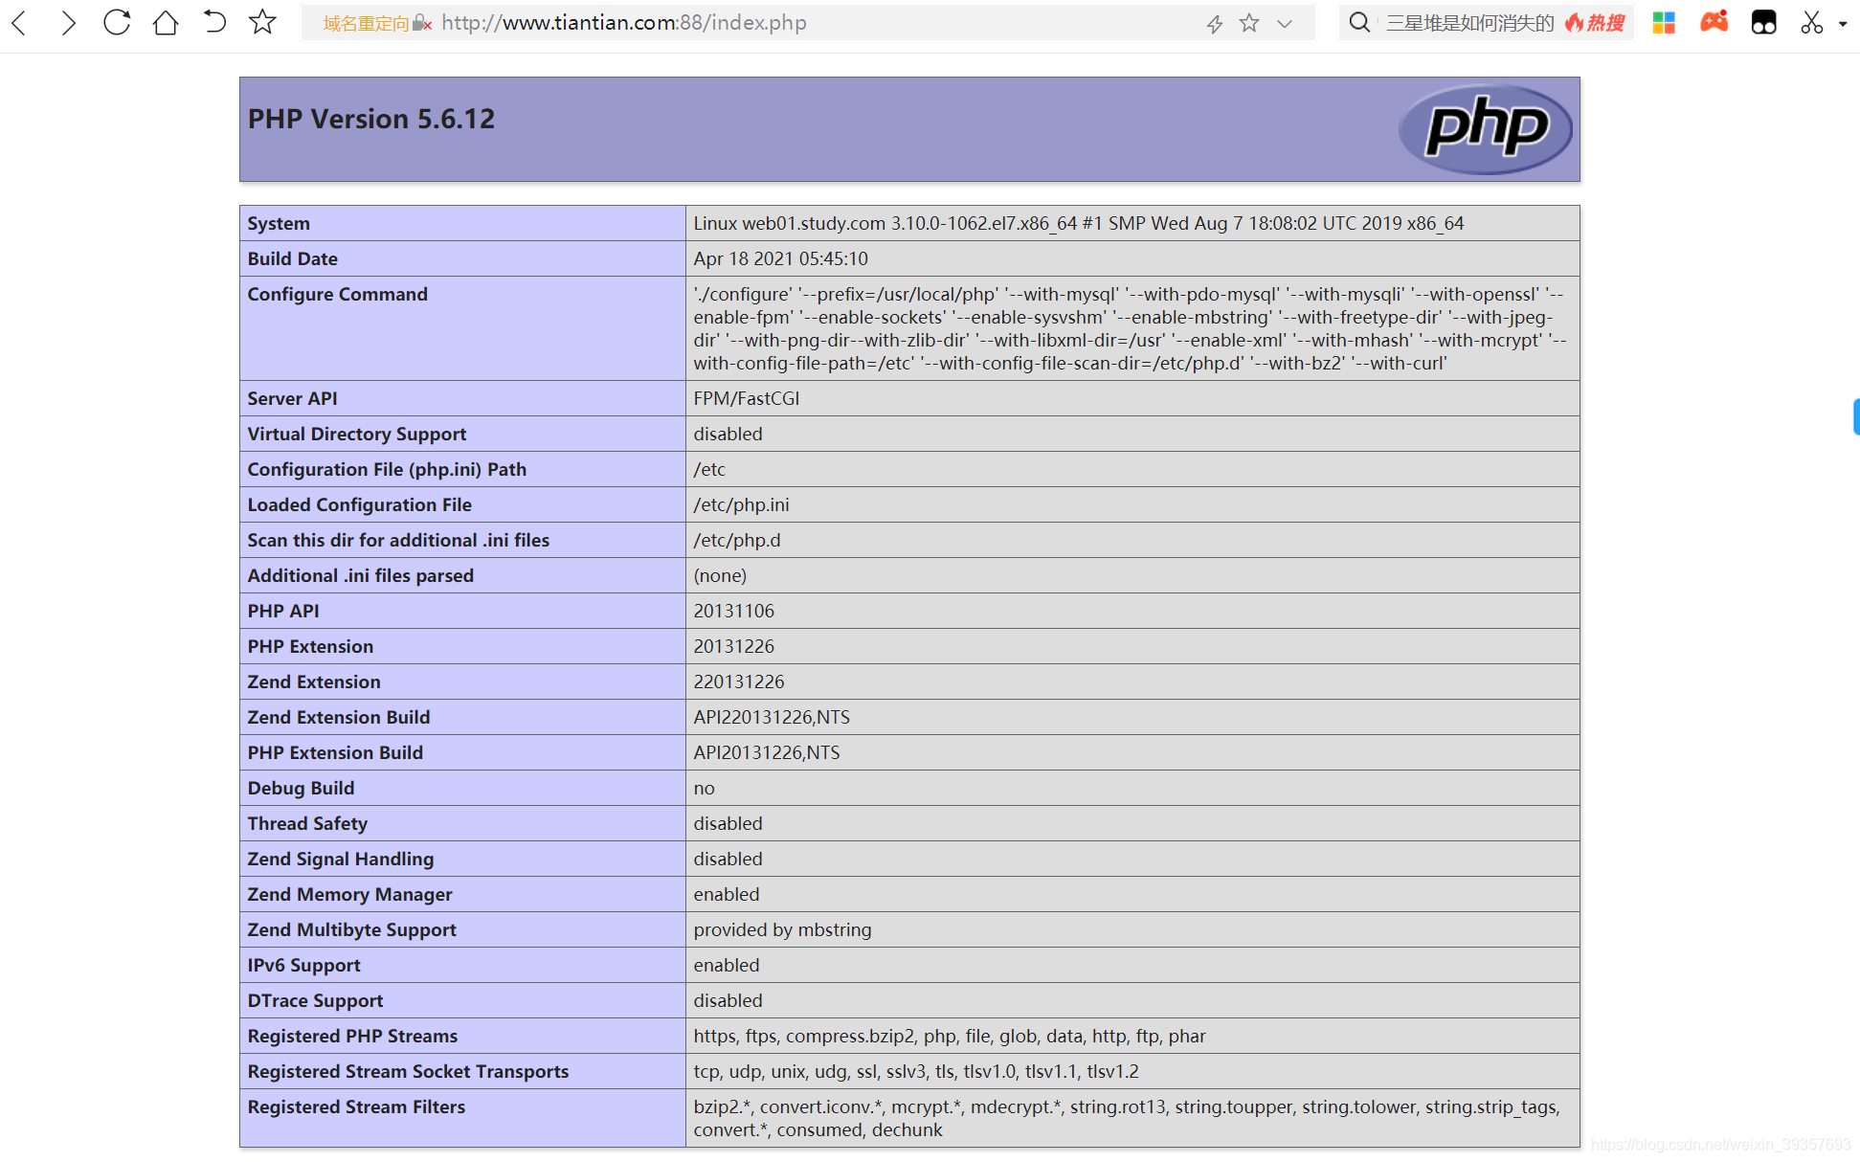
Task: Click the Configure Command label
Action: [338, 294]
